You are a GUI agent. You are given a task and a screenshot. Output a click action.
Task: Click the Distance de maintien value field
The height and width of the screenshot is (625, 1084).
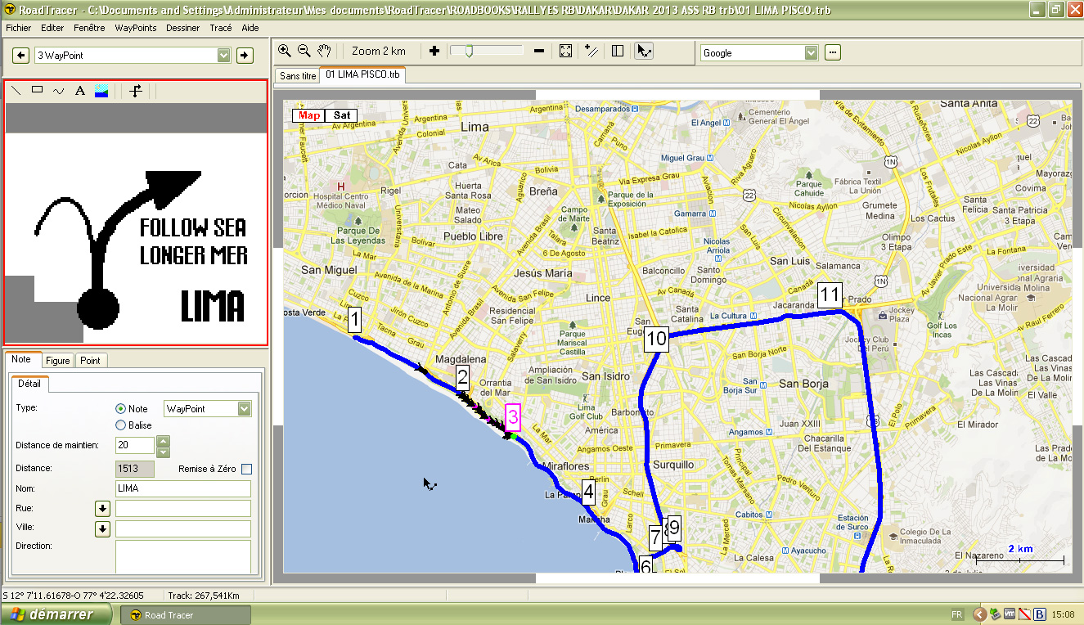coord(135,445)
